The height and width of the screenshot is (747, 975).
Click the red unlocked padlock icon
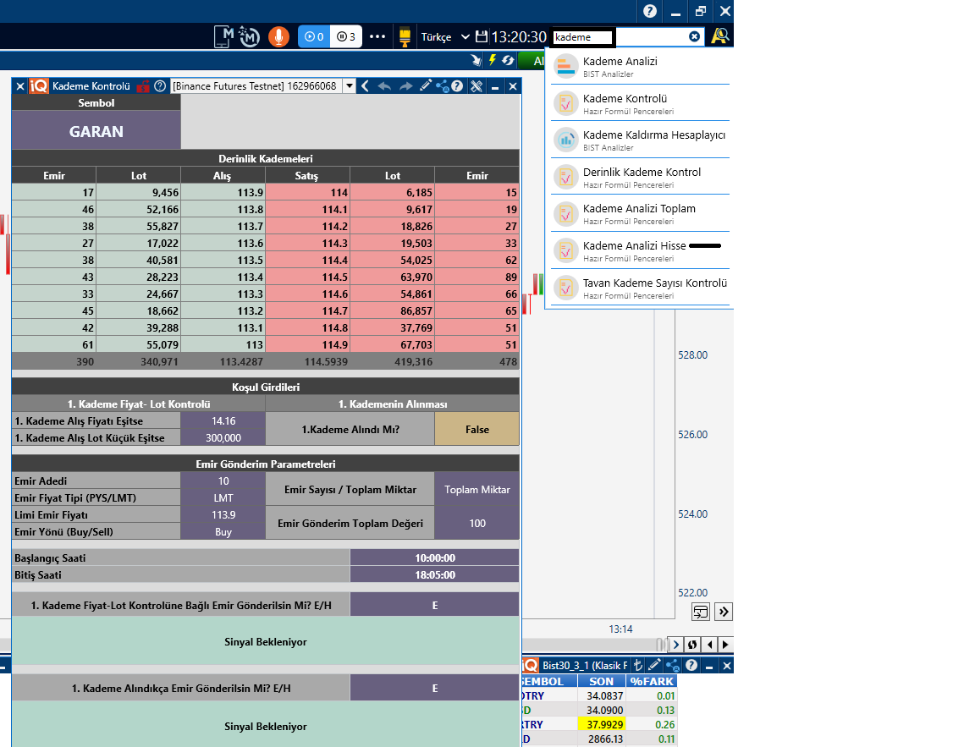tap(143, 86)
